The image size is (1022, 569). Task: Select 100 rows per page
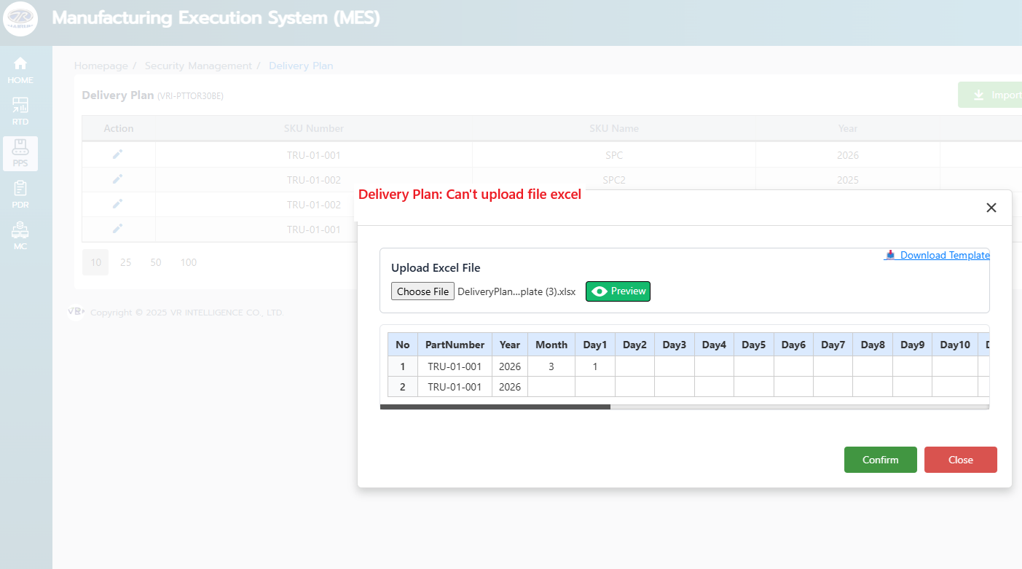(189, 262)
